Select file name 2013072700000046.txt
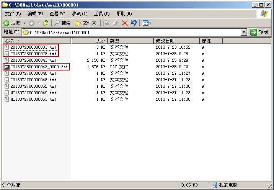 tap(33, 73)
